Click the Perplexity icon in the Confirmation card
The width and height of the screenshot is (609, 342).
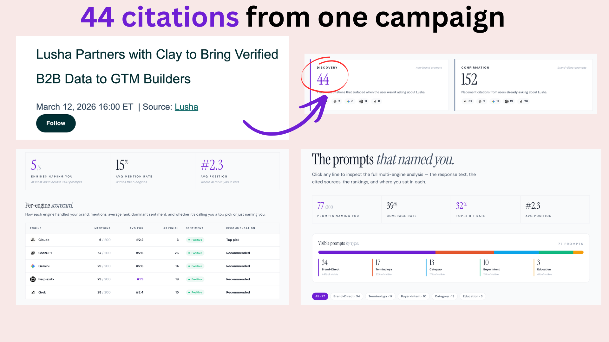coord(507,101)
